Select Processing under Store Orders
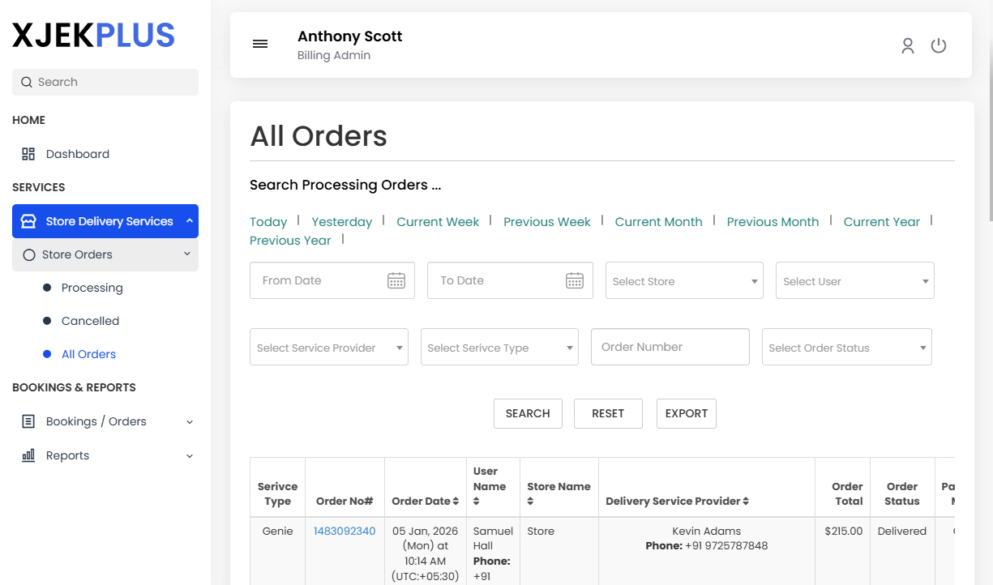The height and width of the screenshot is (585, 993). pos(92,288)
